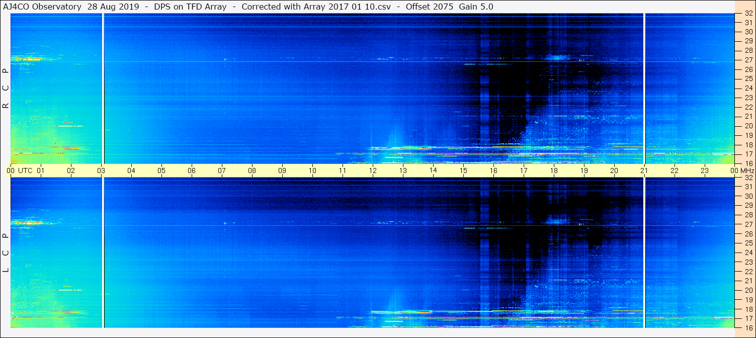Click the AJ4CO Observatory title text

point(42,7)
